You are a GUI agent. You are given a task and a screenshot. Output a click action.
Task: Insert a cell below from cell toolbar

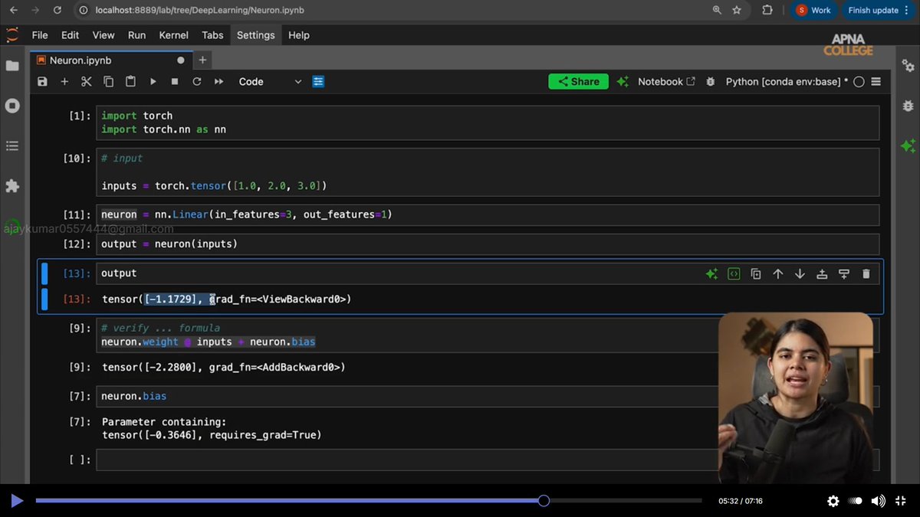(x=844, y=273)
